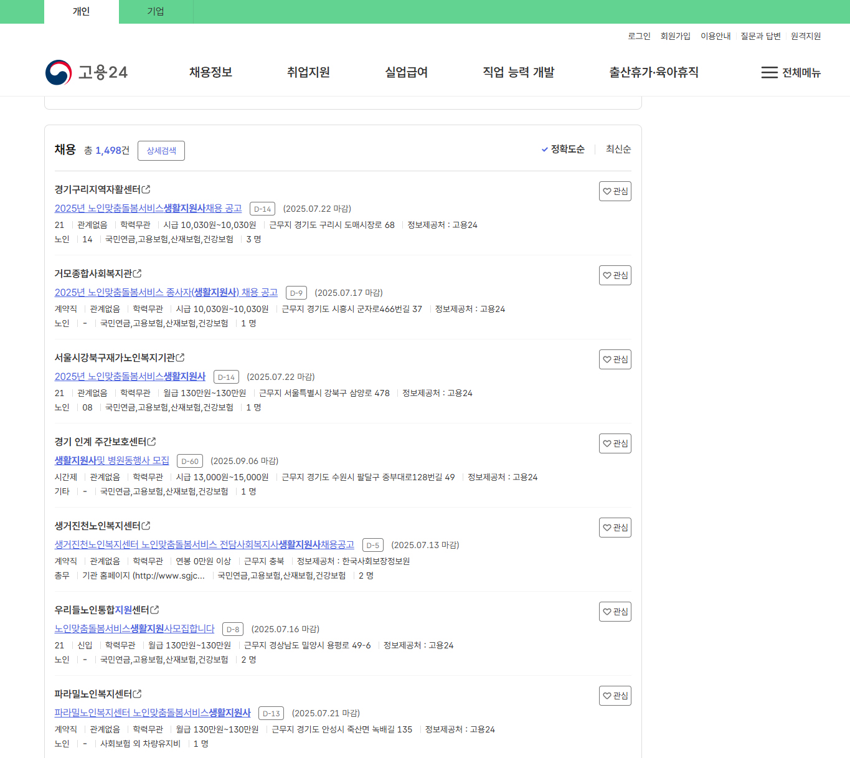Screen dimensions: 850x758
Task: Toggle 관심 on the 우리들노인통합지원센터 job
Action: click(615, 611)
